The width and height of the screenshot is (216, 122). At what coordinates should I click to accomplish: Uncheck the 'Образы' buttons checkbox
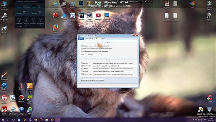pyautogui.click(x=82, y=68)
